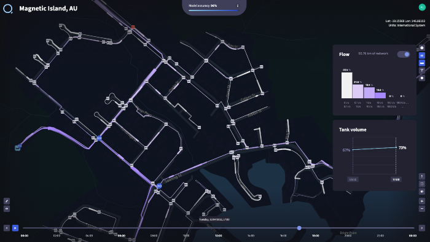This screenshot has height=242, width=430.
Task: Jump to the 12:00 timeline mark
Action: (219, 235)
